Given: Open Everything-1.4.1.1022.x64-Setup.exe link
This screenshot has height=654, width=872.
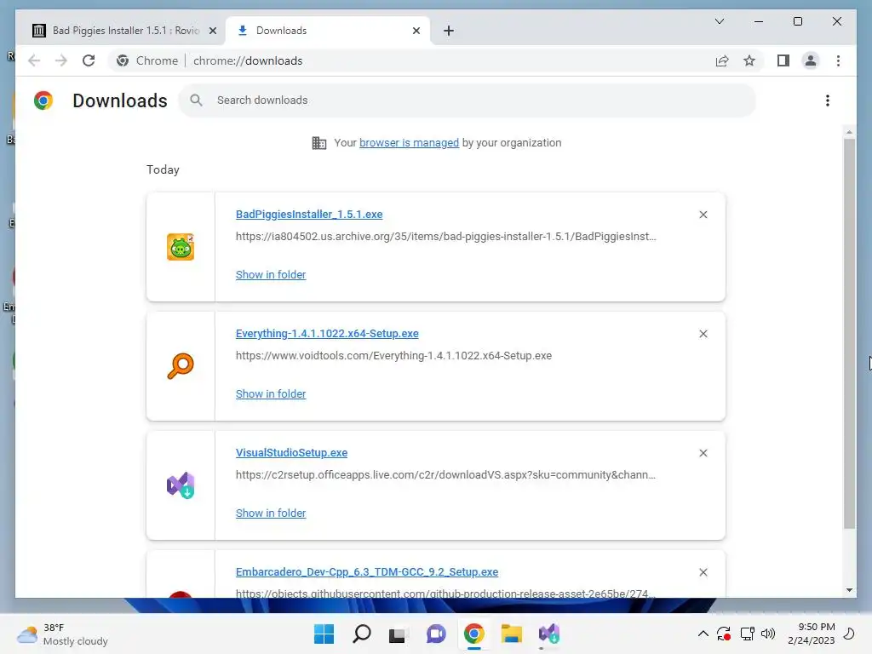Looking at the screenshot, I should coord(327,333).
